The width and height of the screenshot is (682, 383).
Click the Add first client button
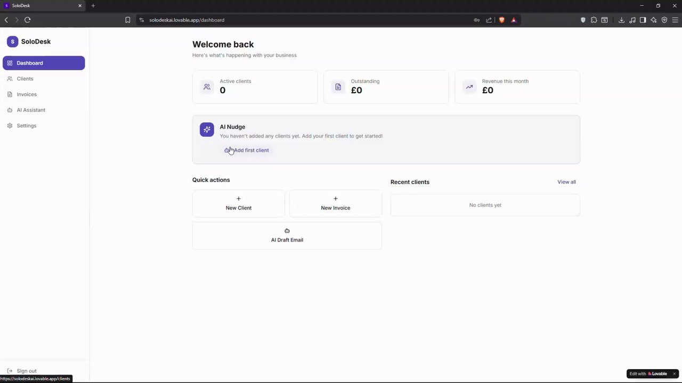tap(247, 150)
